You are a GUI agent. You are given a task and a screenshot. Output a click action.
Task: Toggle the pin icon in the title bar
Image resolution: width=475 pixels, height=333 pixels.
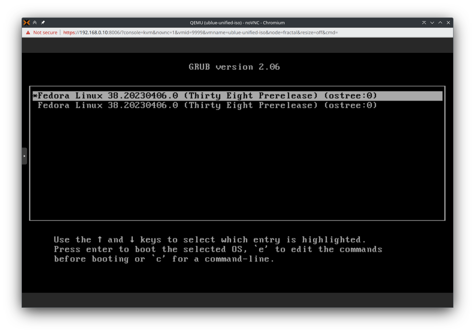point(43,23)
